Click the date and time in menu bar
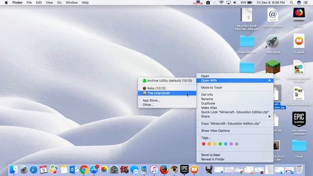This screenshot has height=176, width=313. pyautogui.click(x=270, y=2)
